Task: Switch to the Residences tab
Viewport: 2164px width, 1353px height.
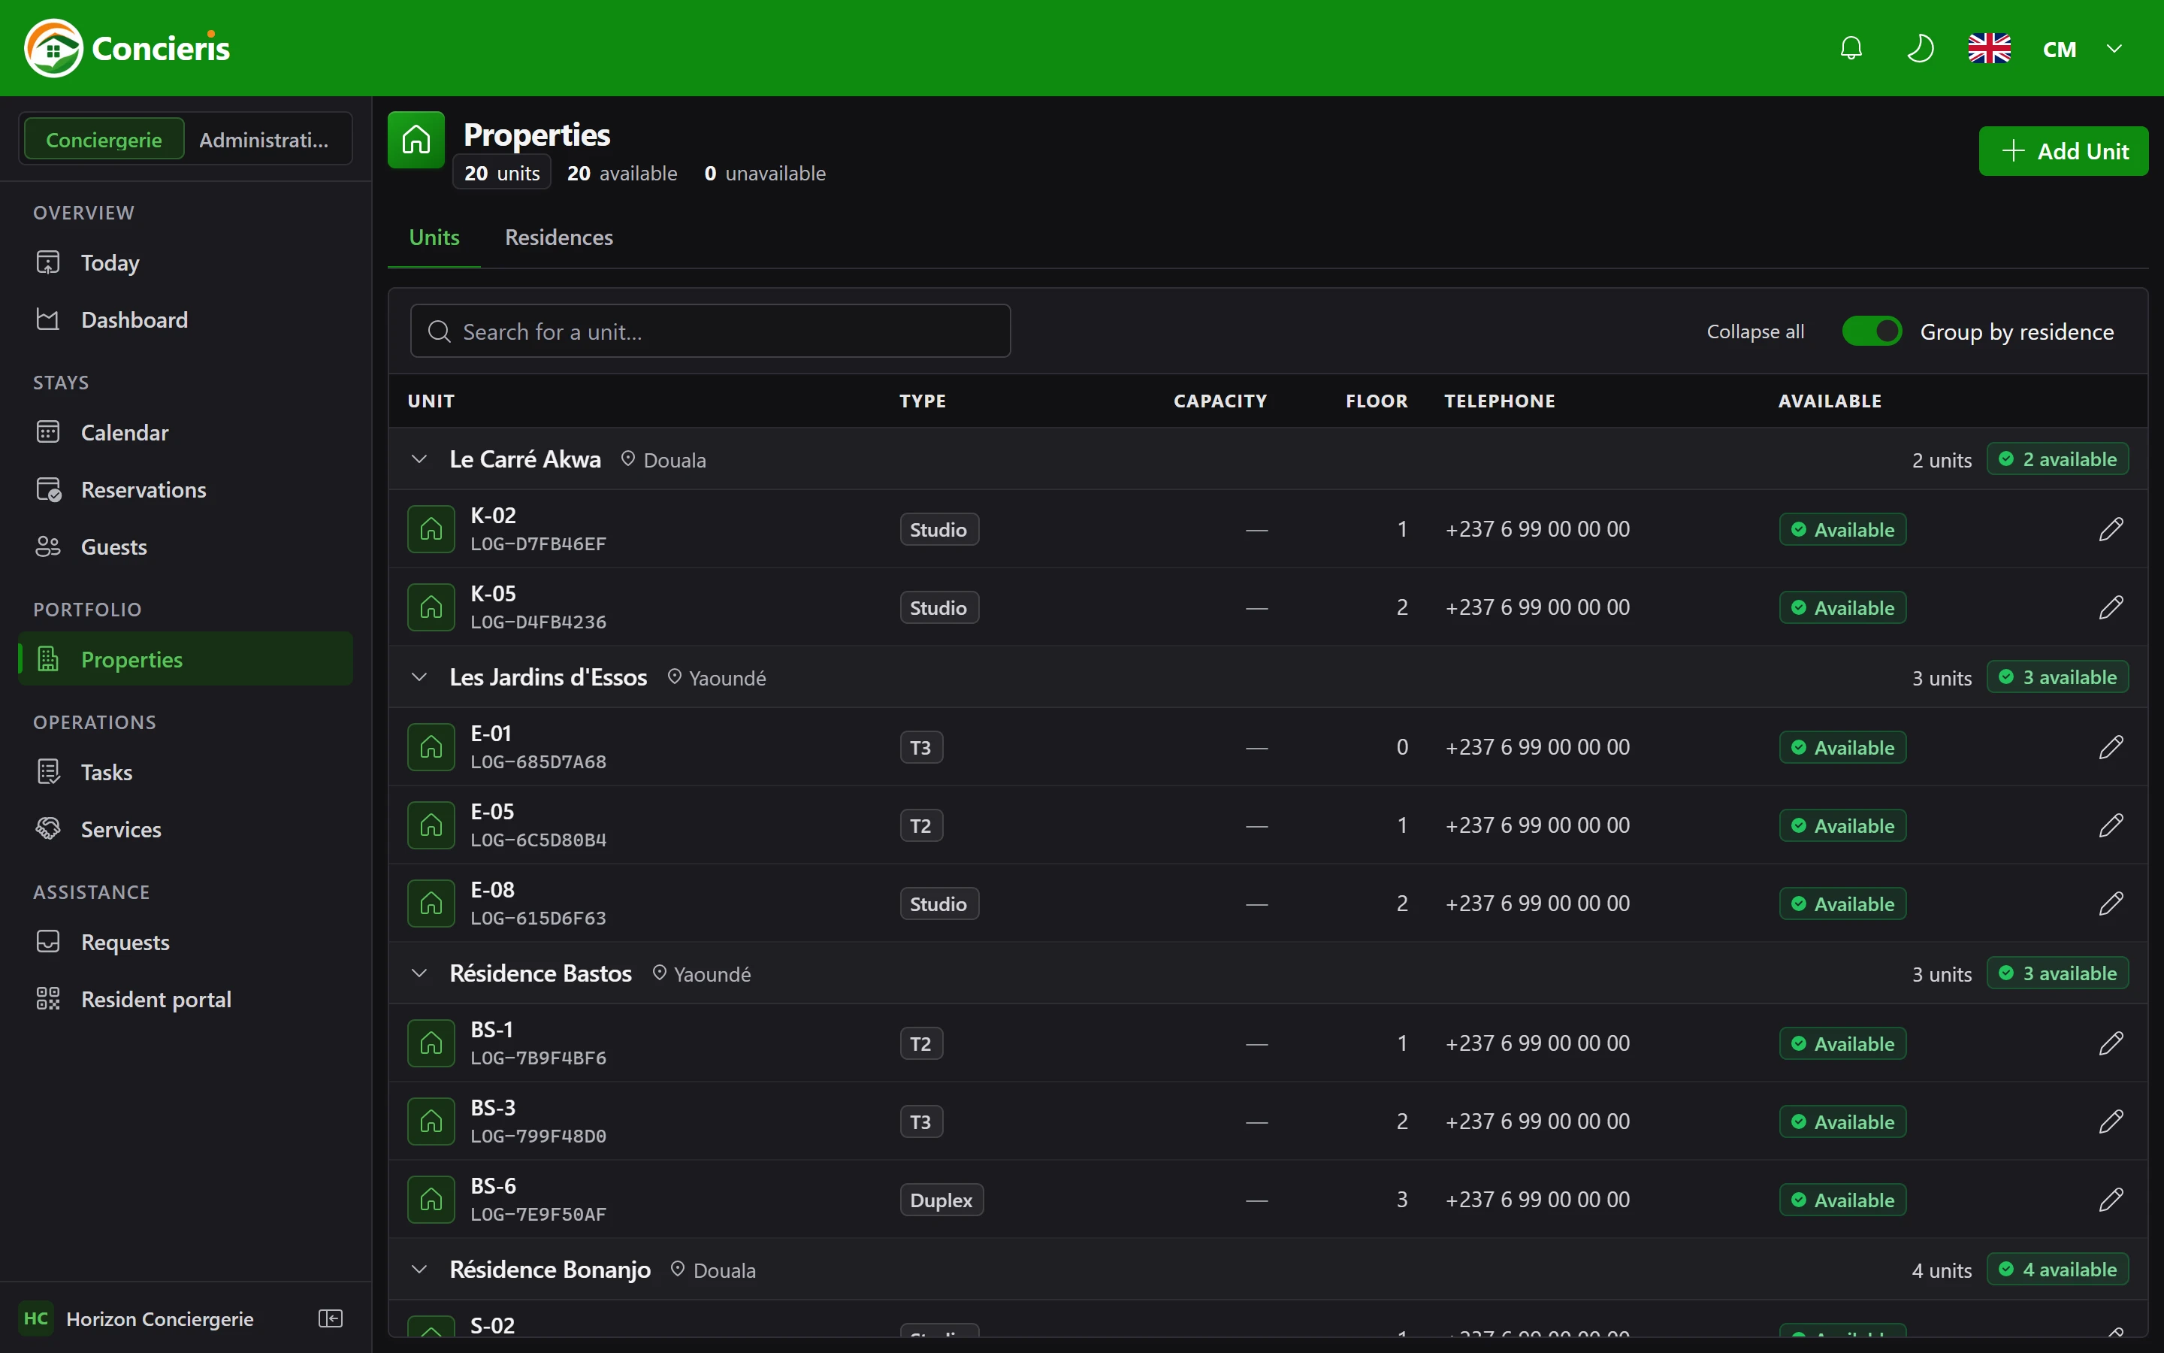Action: (559, 237)
